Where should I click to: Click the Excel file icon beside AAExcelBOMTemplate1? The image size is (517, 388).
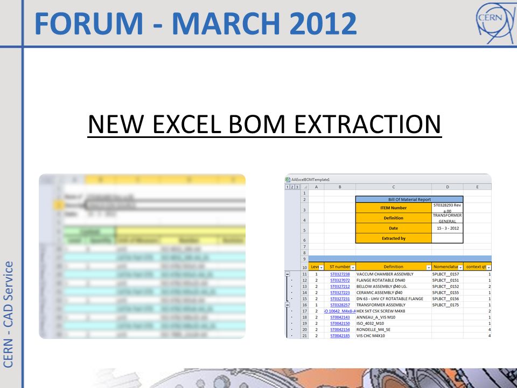tap(288, 179)
